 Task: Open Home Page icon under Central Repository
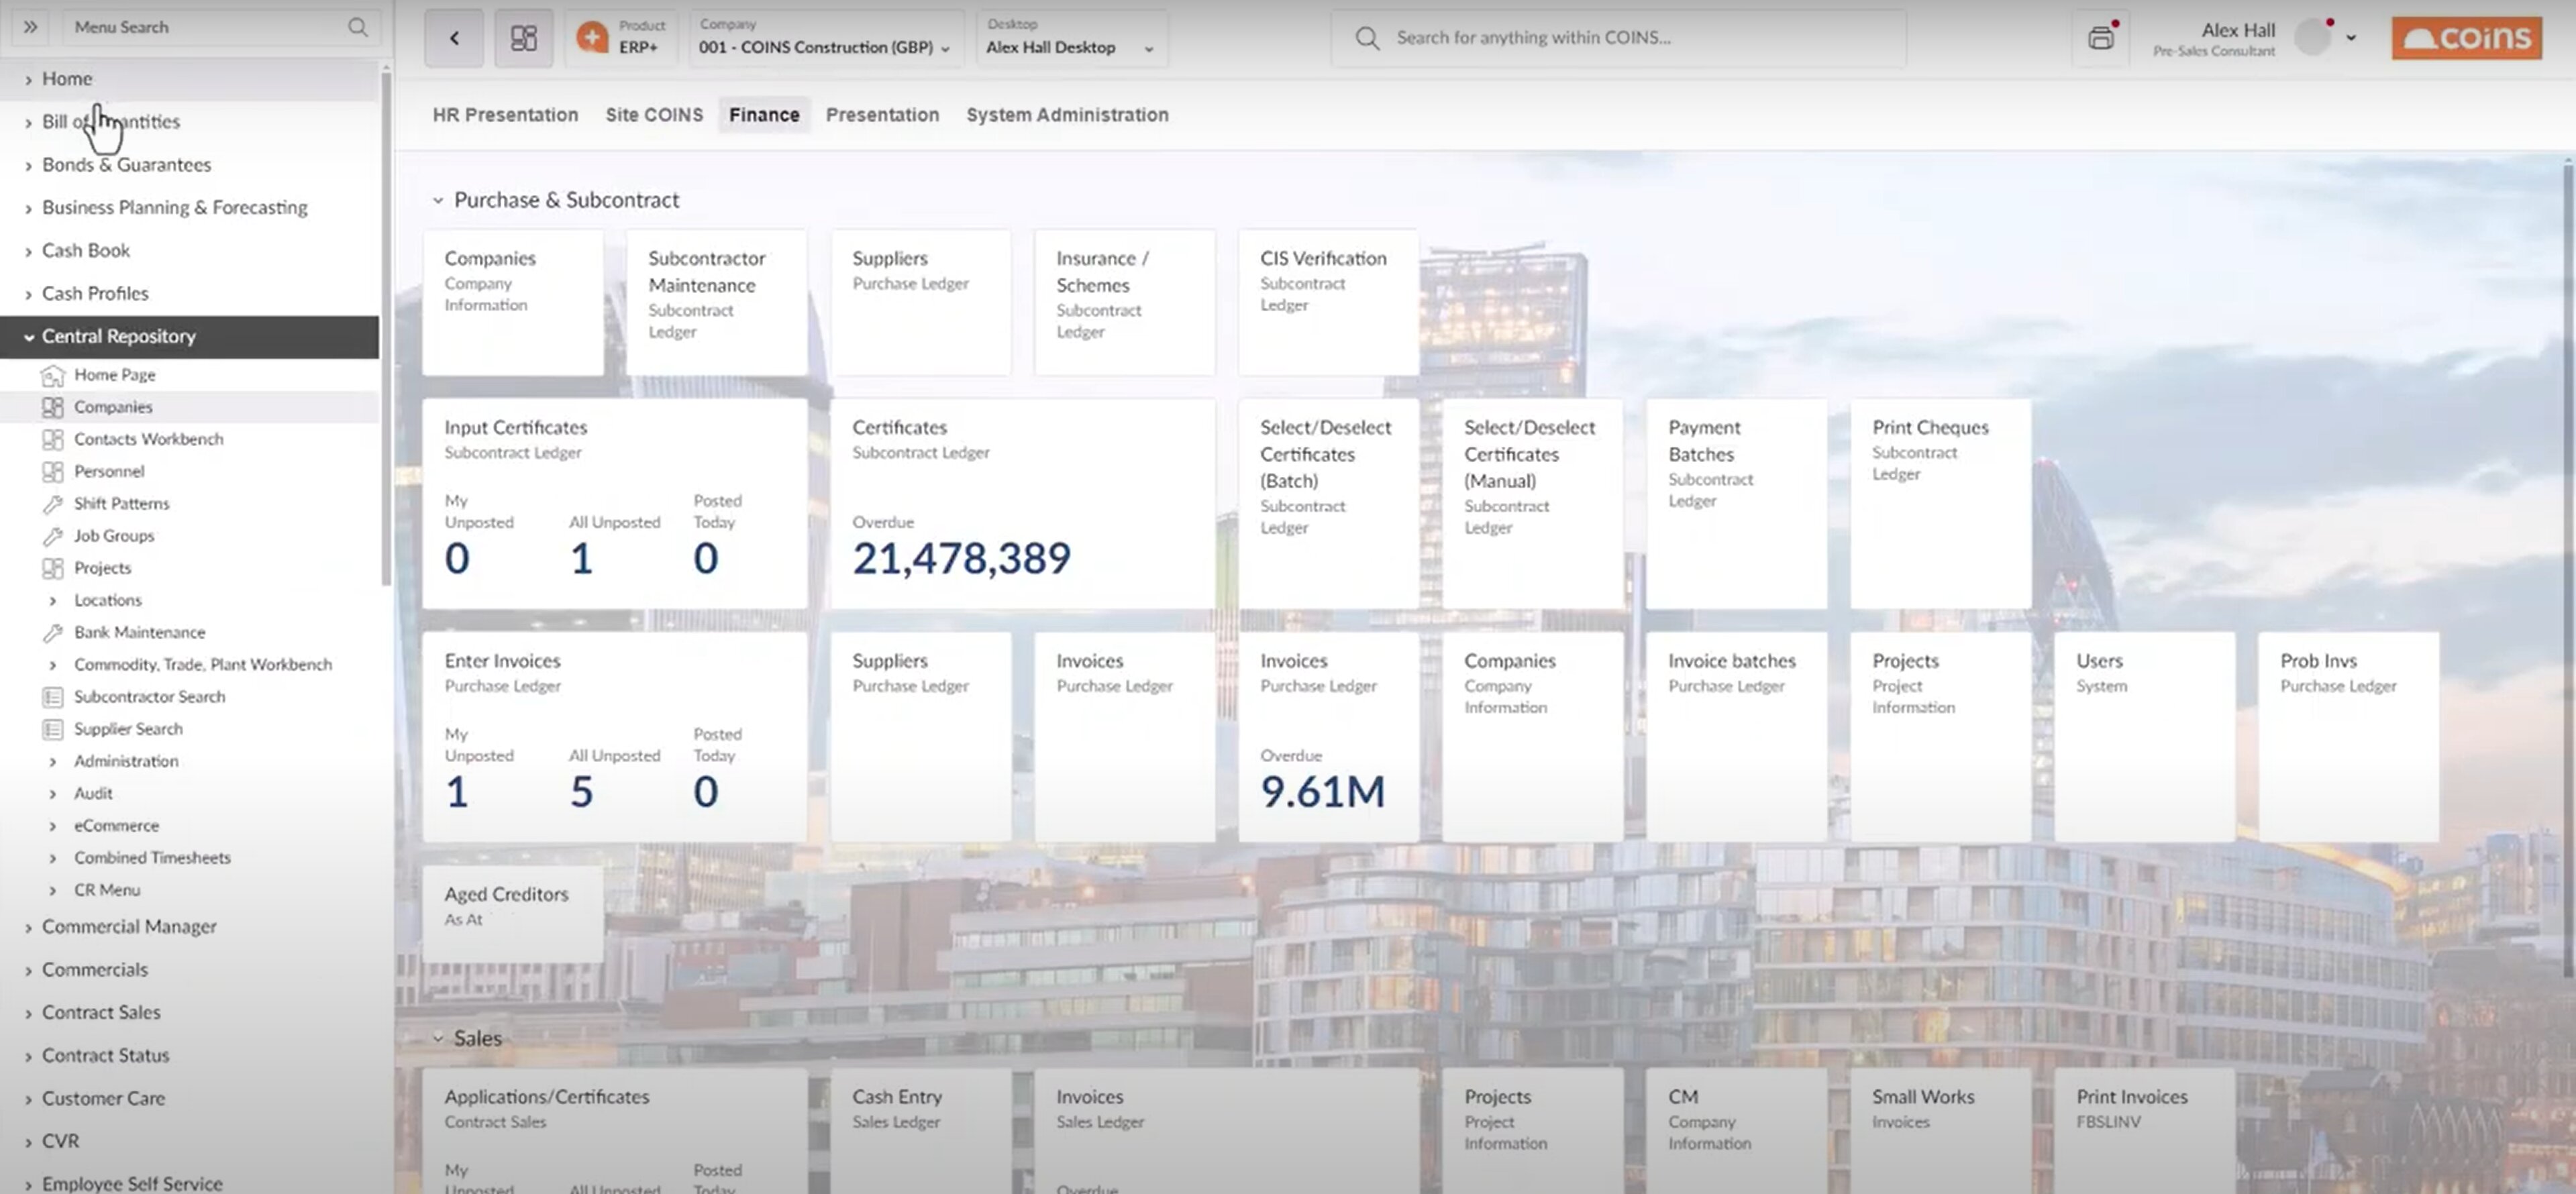coord(53,375)
